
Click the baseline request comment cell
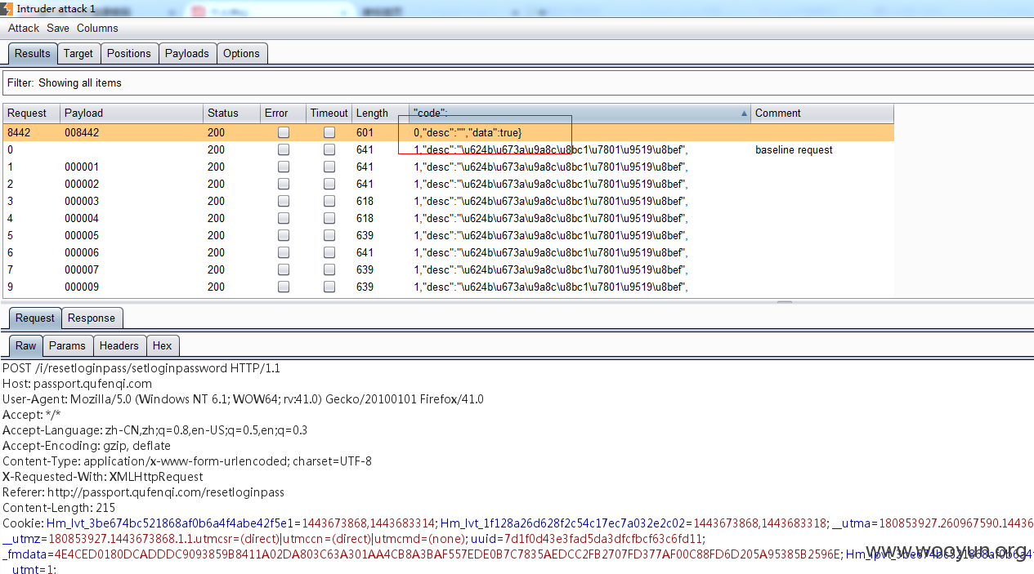(794, 149)
